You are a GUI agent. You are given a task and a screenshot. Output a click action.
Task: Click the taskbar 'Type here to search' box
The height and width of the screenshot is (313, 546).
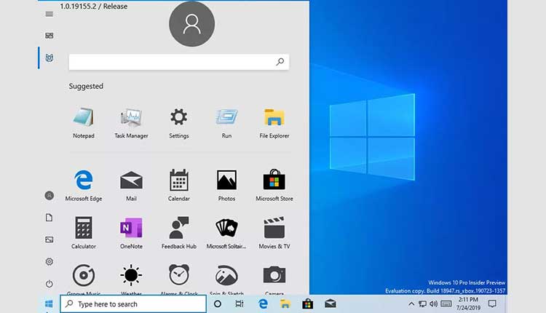coord(133,304)
